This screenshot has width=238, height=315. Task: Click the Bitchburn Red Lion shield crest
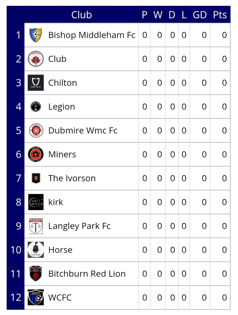36,274
